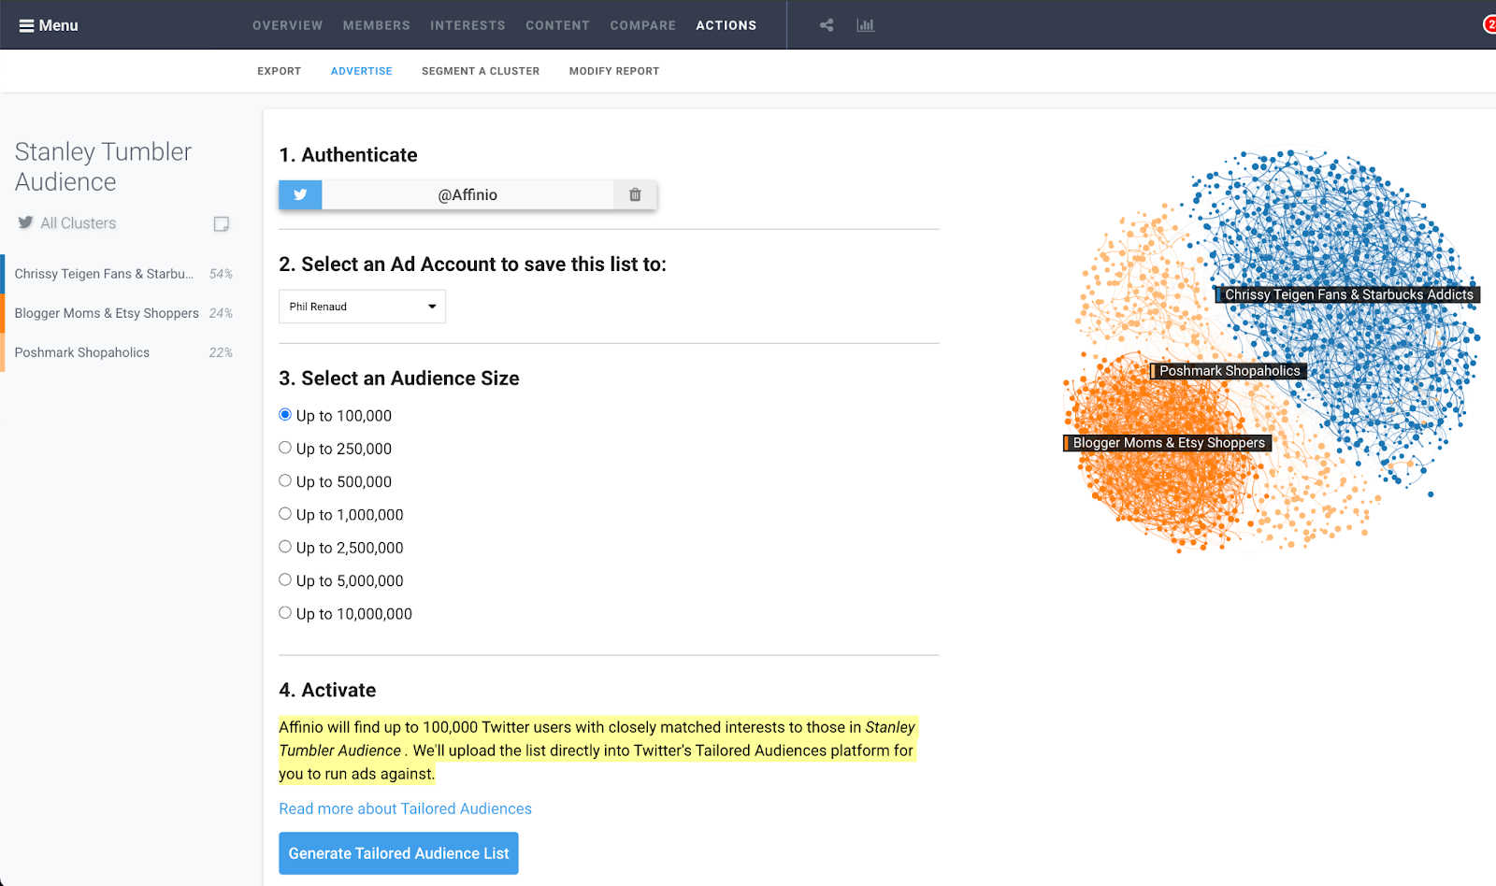
Task: Open the hamburger Menu icon
Action: [x=26, y=25]
